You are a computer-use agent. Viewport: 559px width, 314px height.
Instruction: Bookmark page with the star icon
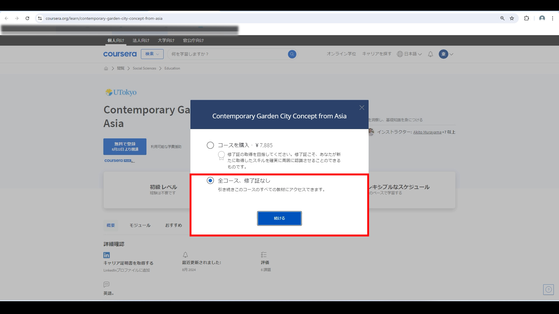[x=512, y=18]
